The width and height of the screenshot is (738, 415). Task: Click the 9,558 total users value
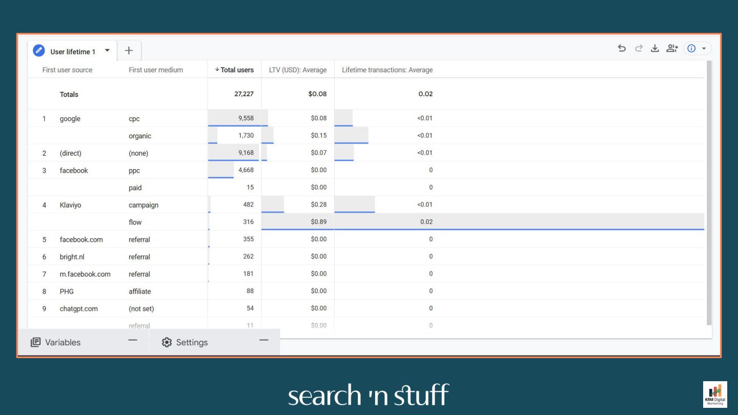click(x=246, y=118)
